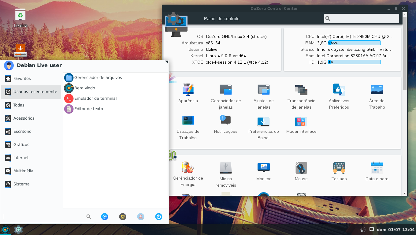This screenshot has width=416, height=235.
Task: Click the HD usage progress bar
Action: point(354,62)
